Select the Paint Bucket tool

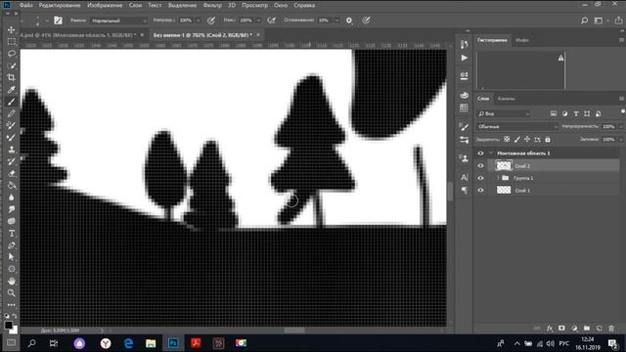point(11,185)
